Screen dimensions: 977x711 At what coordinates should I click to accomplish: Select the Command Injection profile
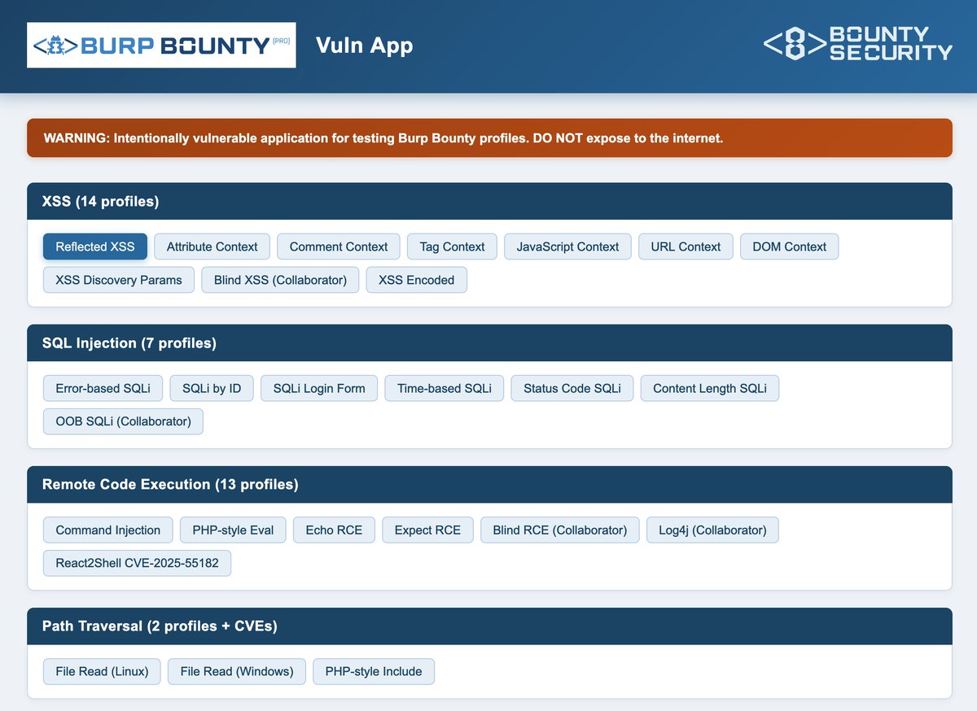[x=107, y=530]
